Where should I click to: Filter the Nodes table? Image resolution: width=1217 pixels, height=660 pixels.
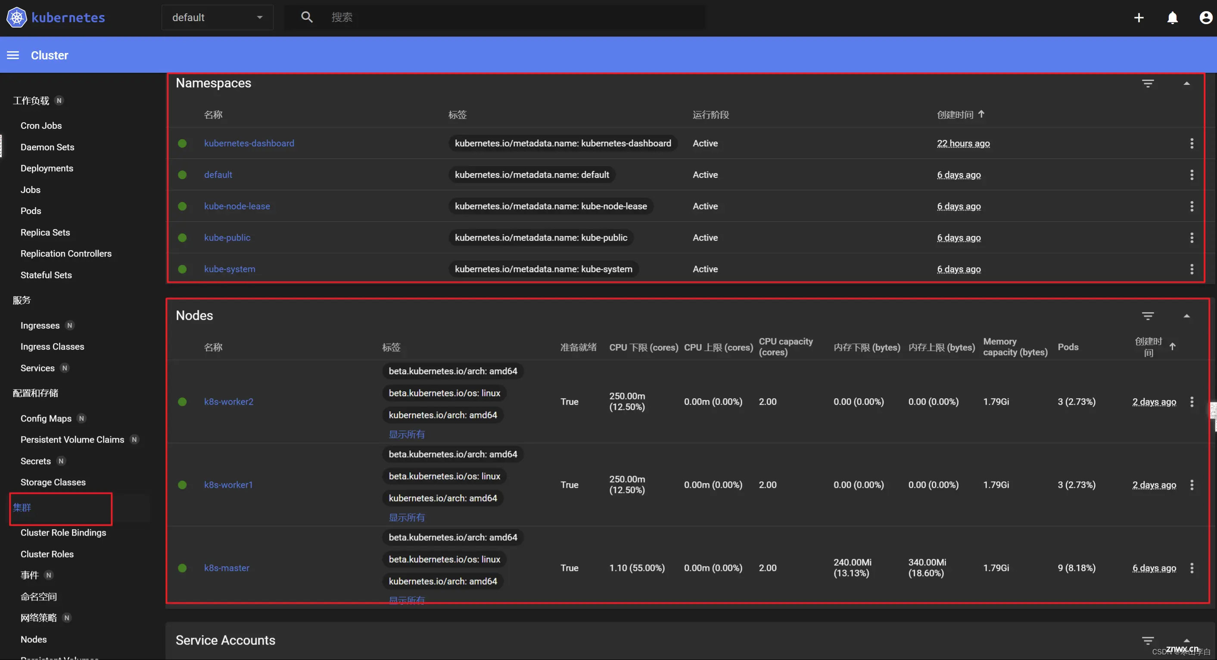(x=1148, y=316)
